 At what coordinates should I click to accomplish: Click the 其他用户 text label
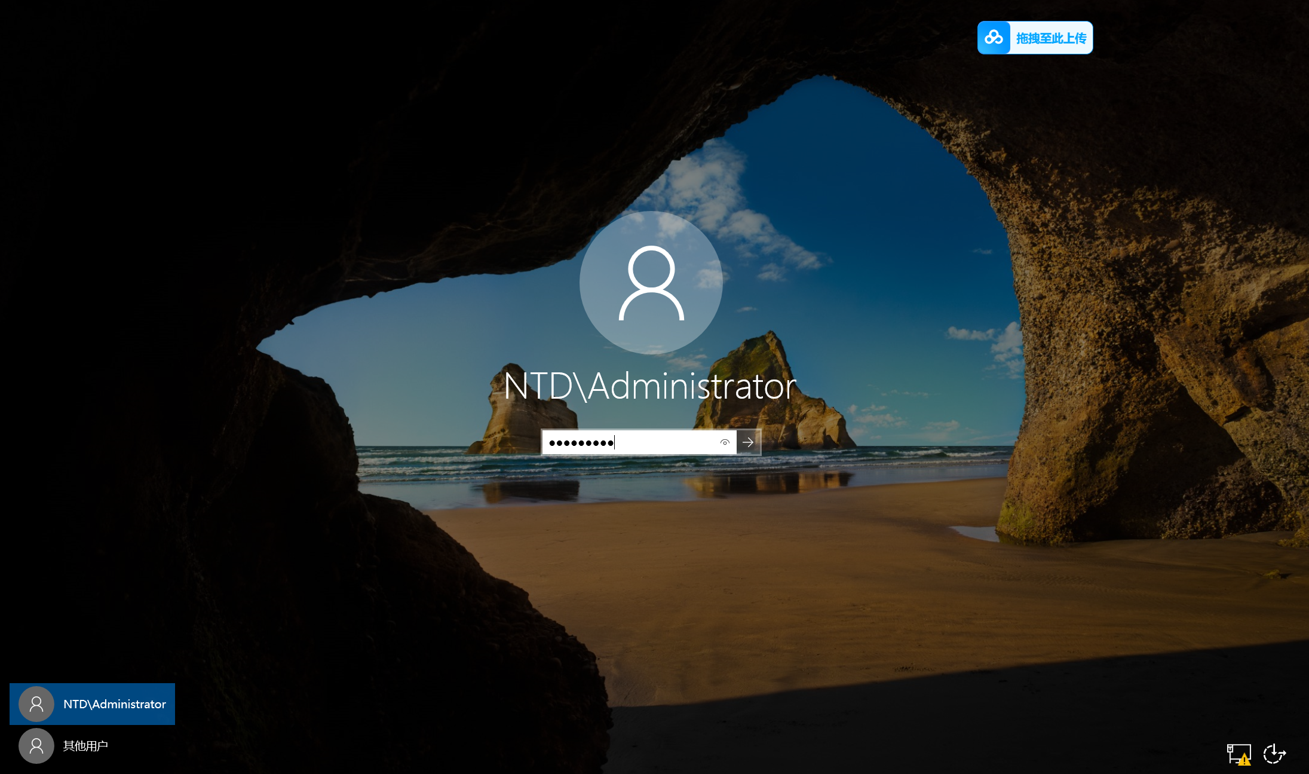pyautogui.click(x=85, y=746)
